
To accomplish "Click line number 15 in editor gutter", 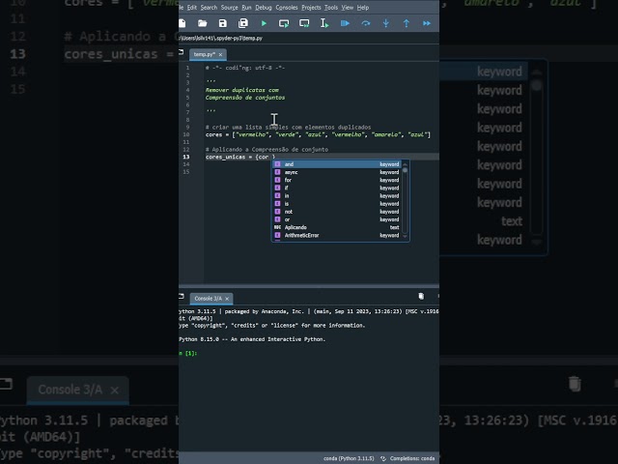I will click(x=186, y=172).
